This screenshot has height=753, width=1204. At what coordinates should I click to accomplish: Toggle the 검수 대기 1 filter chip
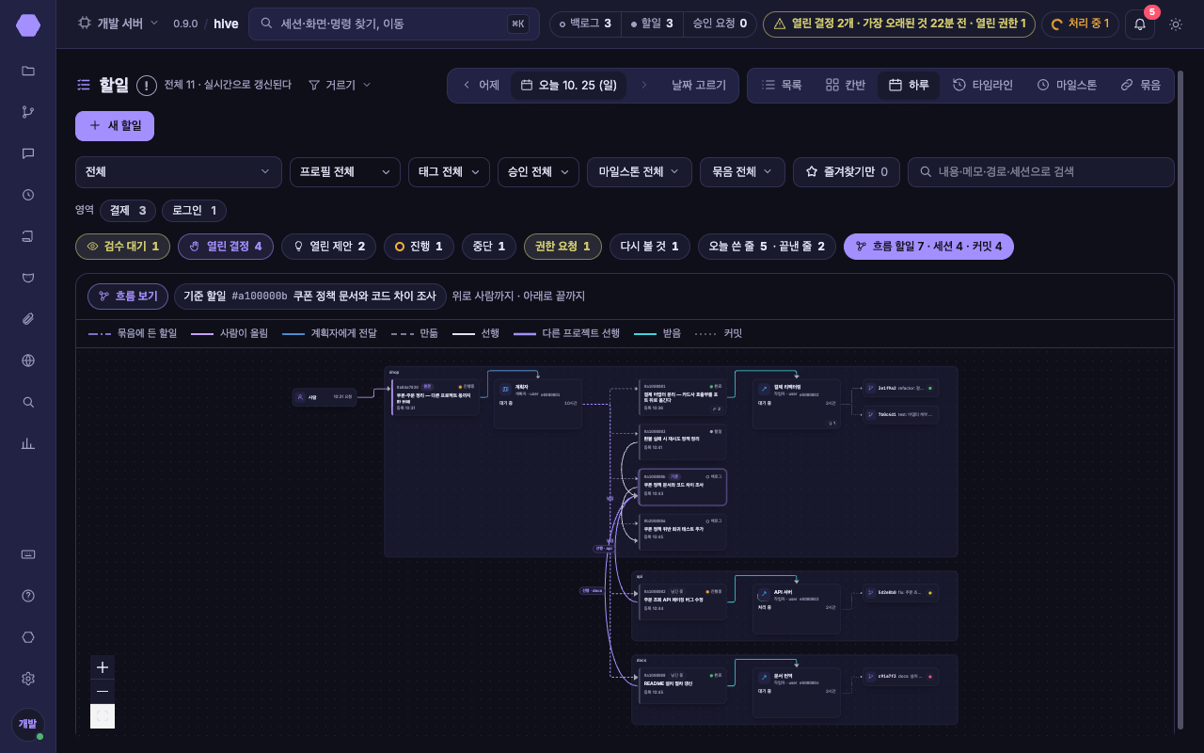point(123,247)
